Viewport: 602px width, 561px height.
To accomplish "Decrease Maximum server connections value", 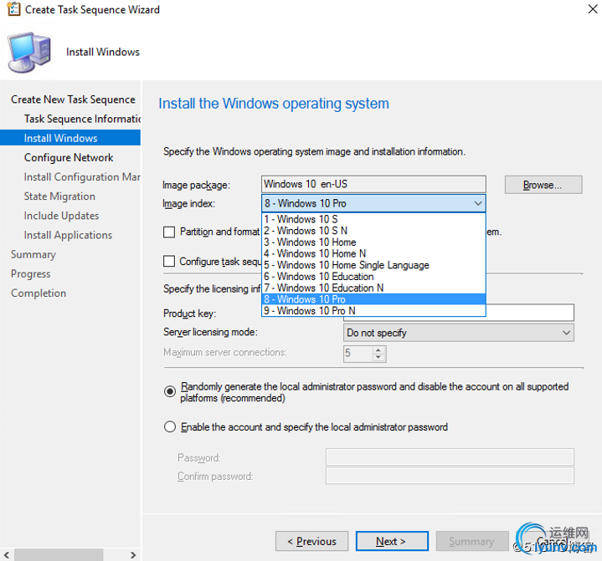I will click(x=378, y=357).
